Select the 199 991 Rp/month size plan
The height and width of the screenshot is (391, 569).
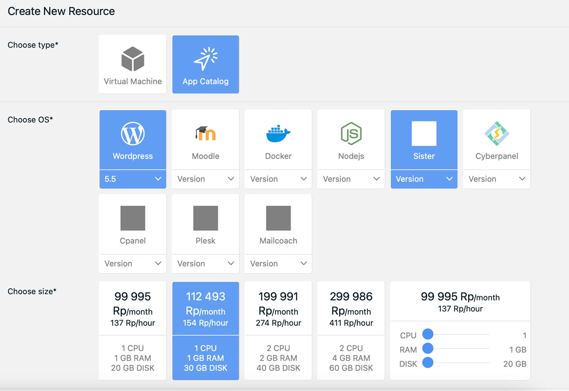click(x=278, y=331)
